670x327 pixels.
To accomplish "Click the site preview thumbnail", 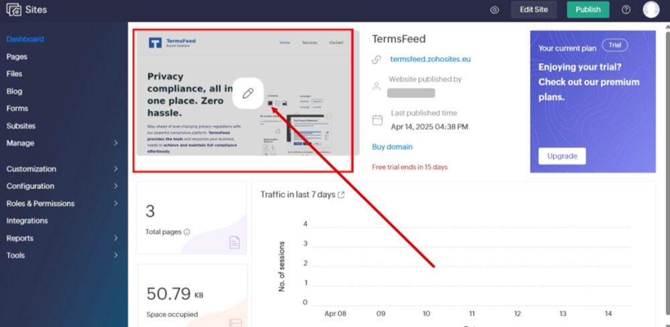I will pos(248,93).
